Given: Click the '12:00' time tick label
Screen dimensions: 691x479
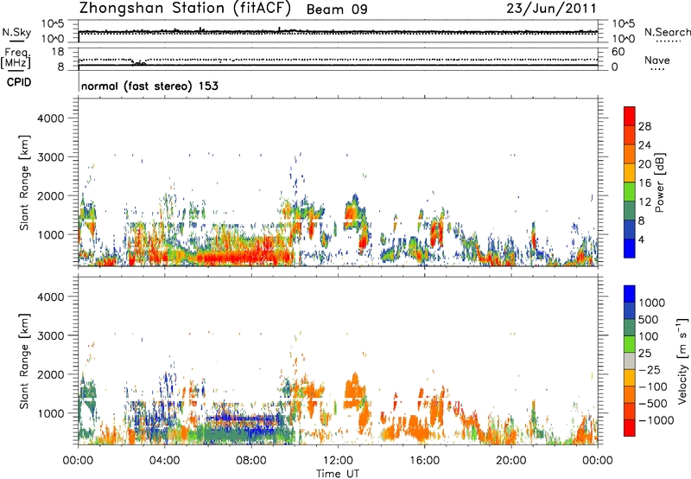Looking at the screenshot, I should 338,461.
